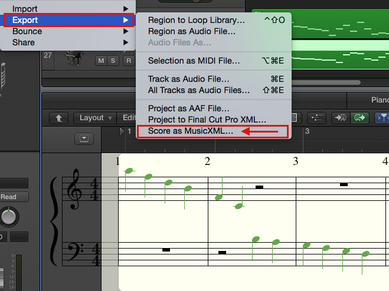The image size is (389, 291).
Task: Click the up-arrow hierarchy button
Action: [59, 118]
